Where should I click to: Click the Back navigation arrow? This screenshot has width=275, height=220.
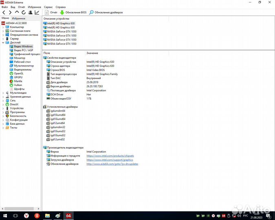(4, 13)
